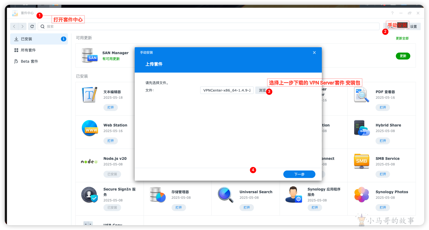Open Web Station with its 打开 button
This screenshot has height=230, width=429.
click(111, 141)
